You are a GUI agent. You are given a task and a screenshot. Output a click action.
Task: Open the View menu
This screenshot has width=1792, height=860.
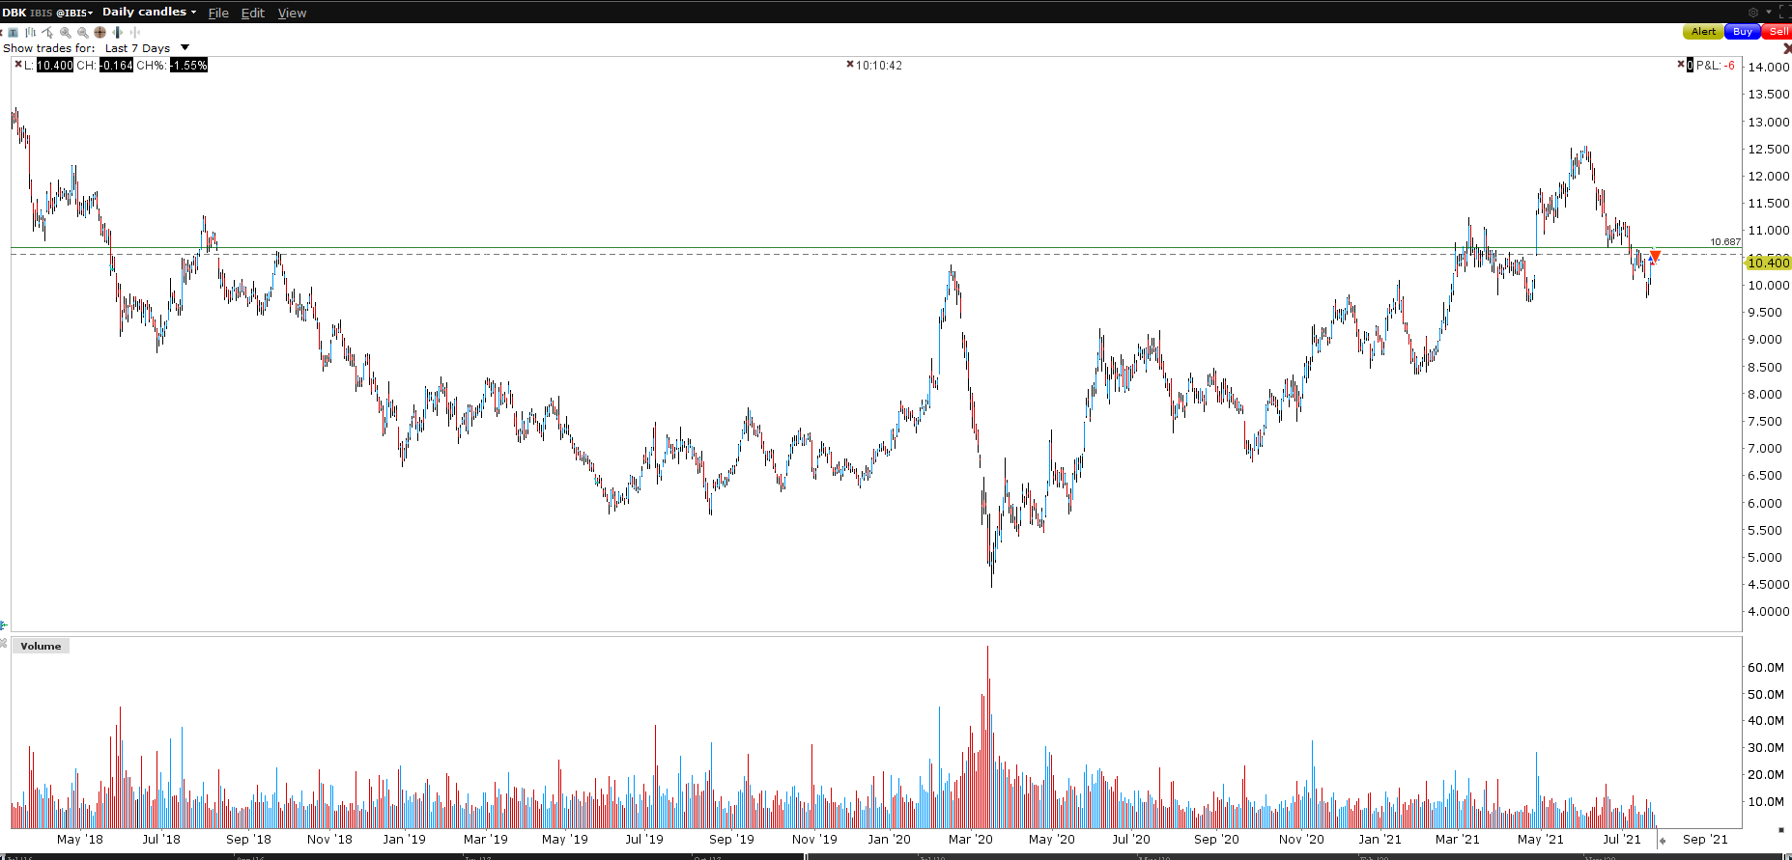pyautogui.click(x=292, y=13)
